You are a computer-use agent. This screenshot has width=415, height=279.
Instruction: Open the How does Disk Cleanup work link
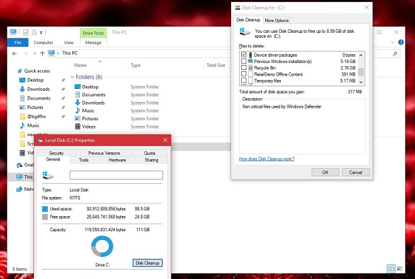click(266, 159)
